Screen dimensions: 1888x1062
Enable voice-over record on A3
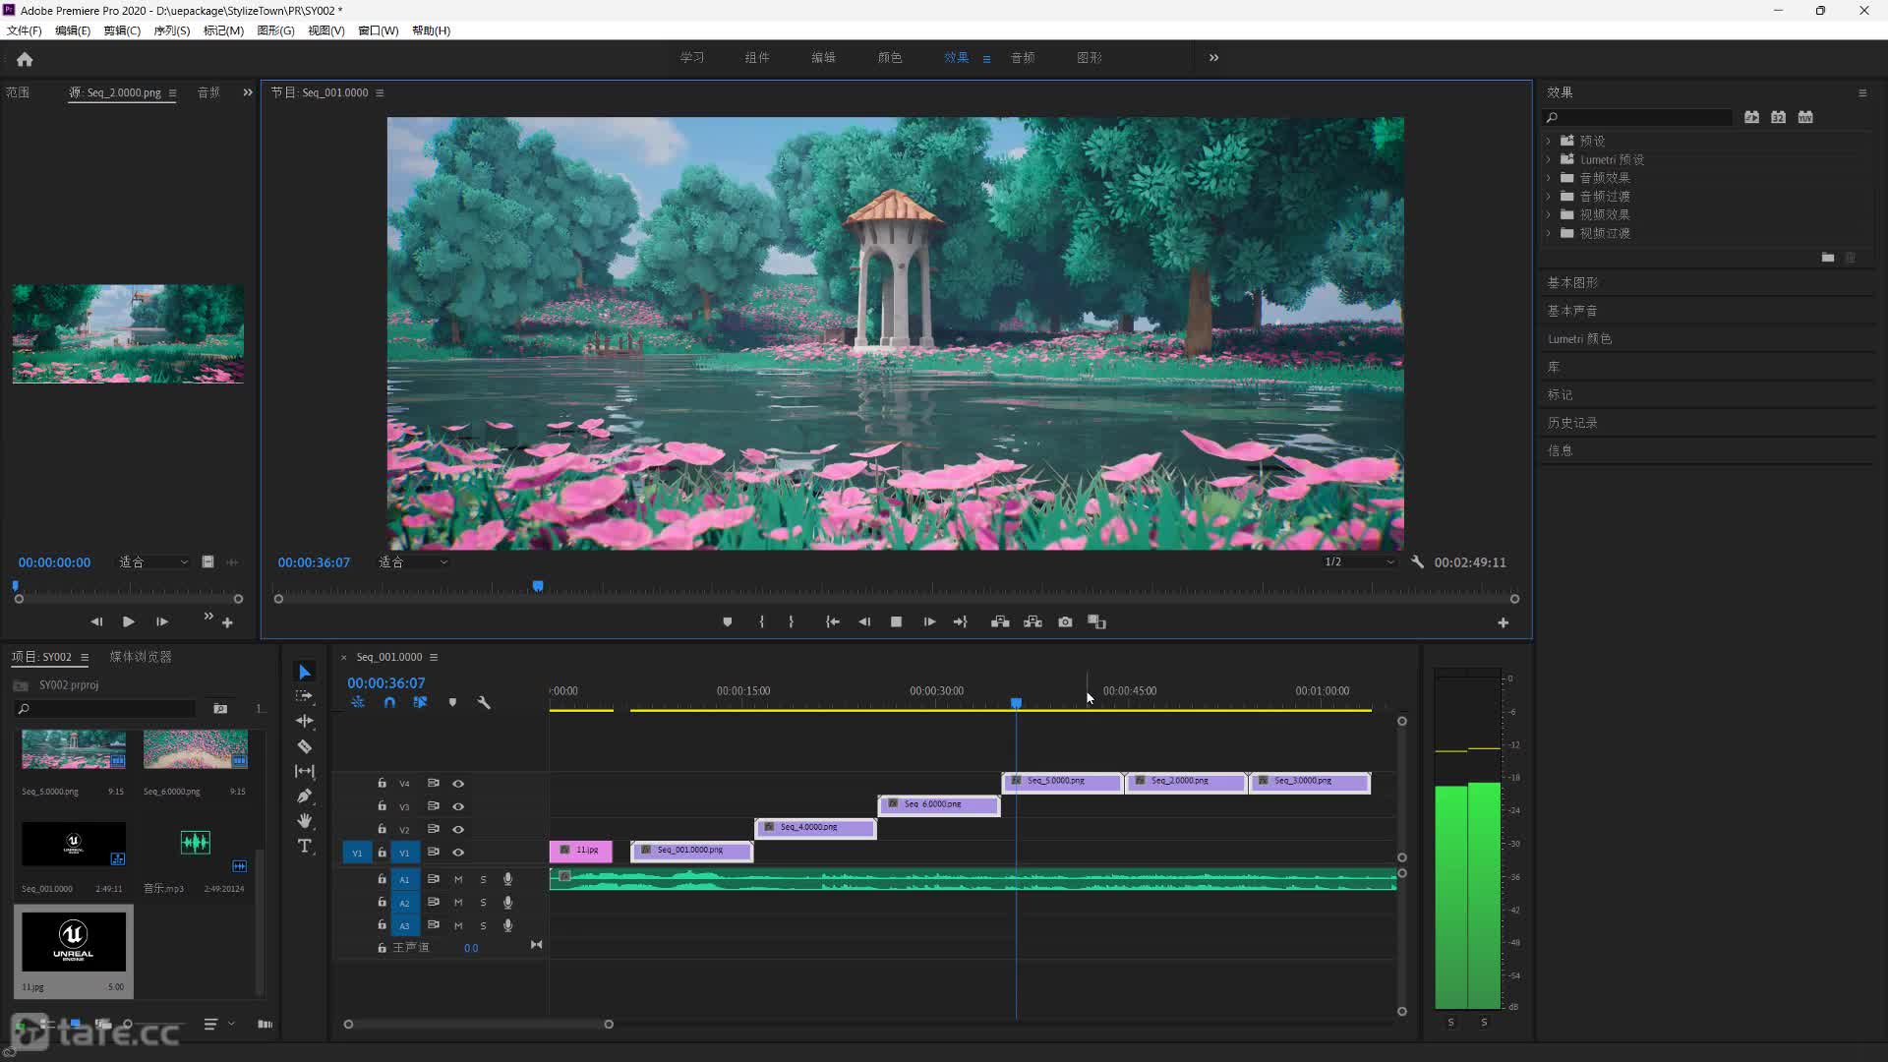pos(507,925)
